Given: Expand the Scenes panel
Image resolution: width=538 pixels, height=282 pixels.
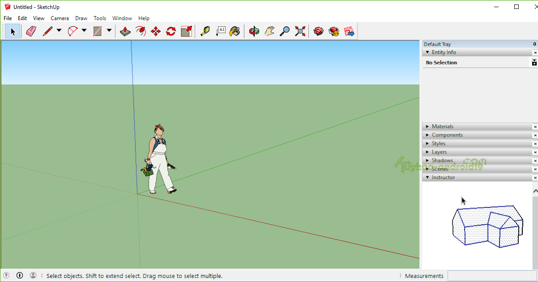Looking at the screenshot, I should point(427,169).
